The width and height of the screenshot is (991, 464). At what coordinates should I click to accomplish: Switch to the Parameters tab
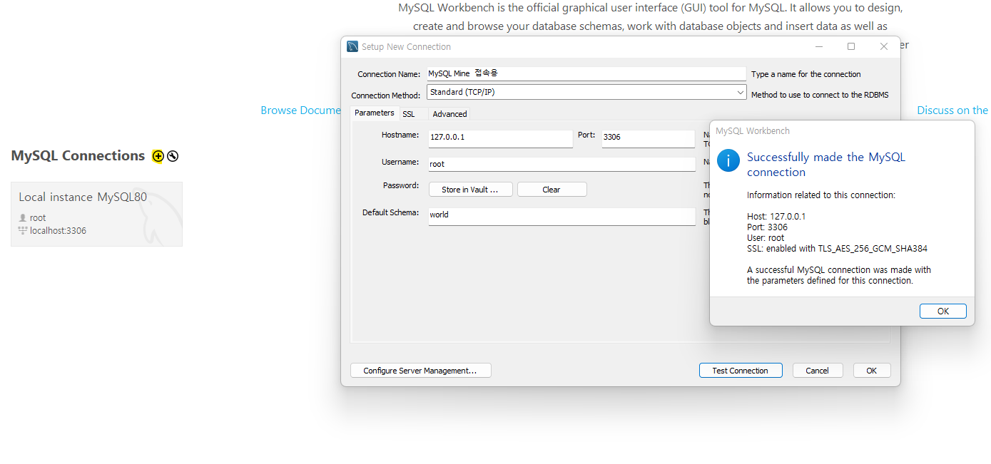(x=375, y=113)
